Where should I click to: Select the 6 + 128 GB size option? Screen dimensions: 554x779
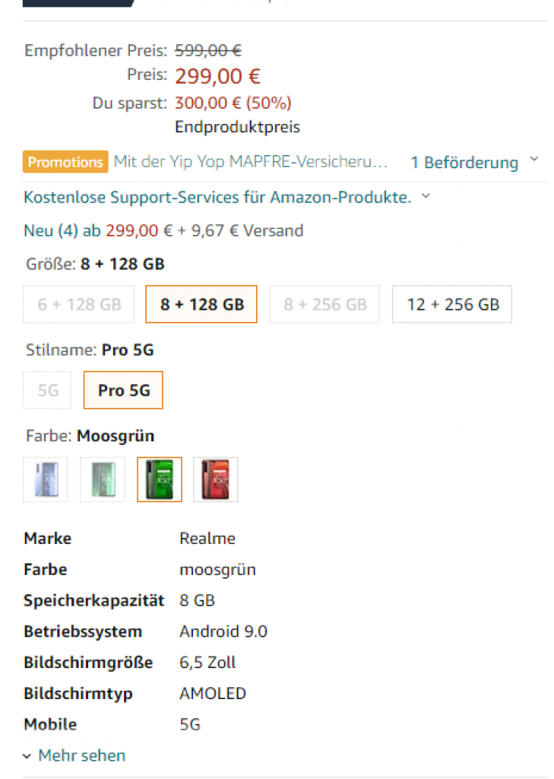[79, 304]
